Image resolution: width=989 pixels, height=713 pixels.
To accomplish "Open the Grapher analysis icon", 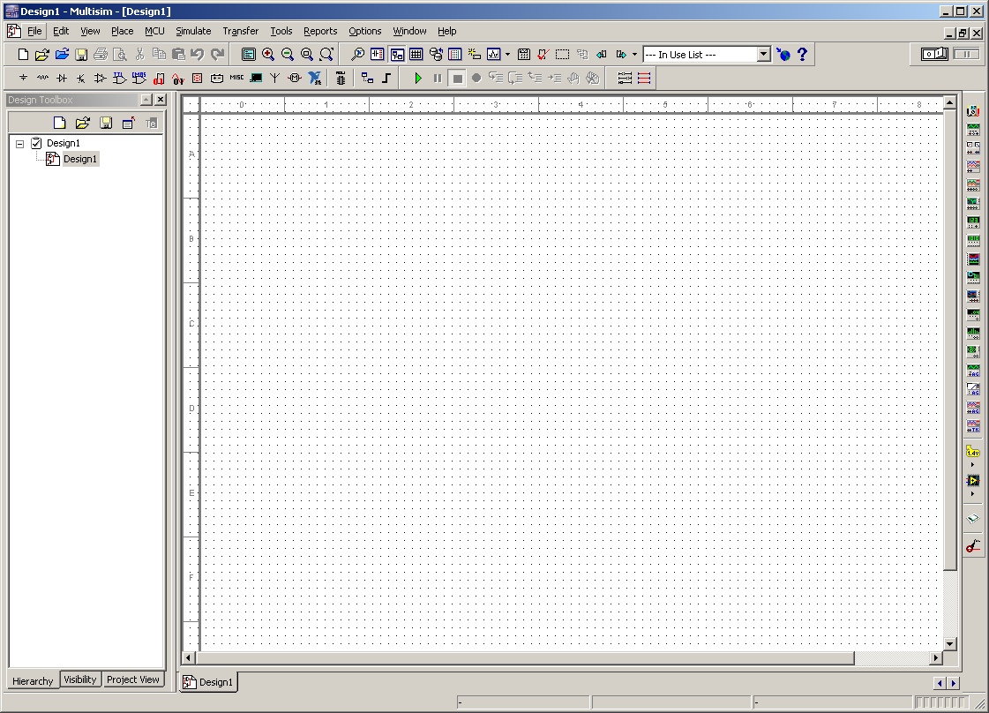I will pos(494,54).
